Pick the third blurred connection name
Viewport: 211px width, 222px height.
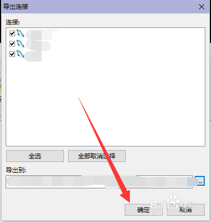tap(33, 56)
